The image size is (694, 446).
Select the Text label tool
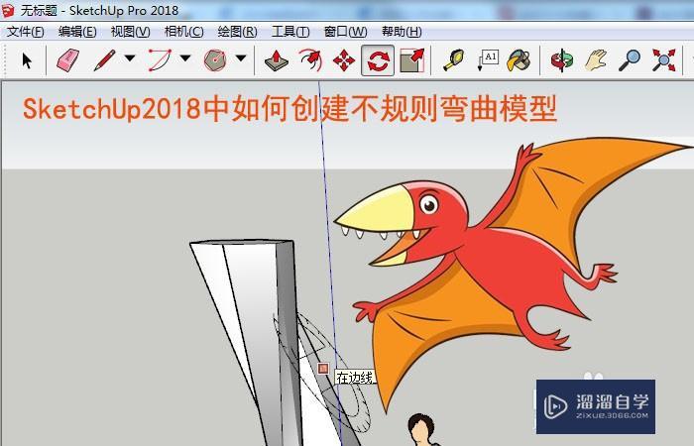click(x=489, y=60)
